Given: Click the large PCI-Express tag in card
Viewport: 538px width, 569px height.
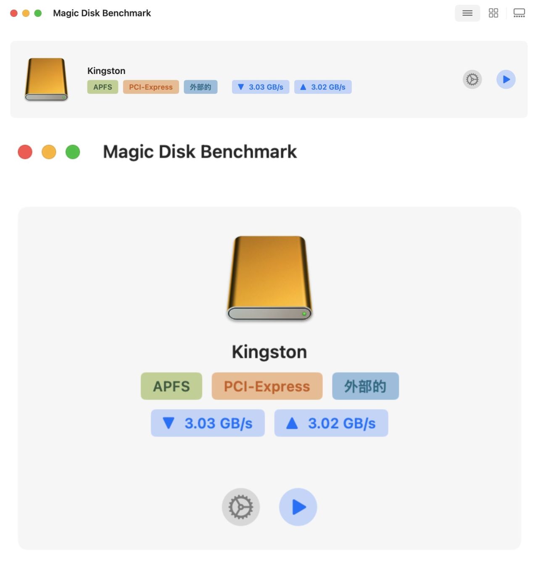Looking at the screenshot, I should click(267, 386).
